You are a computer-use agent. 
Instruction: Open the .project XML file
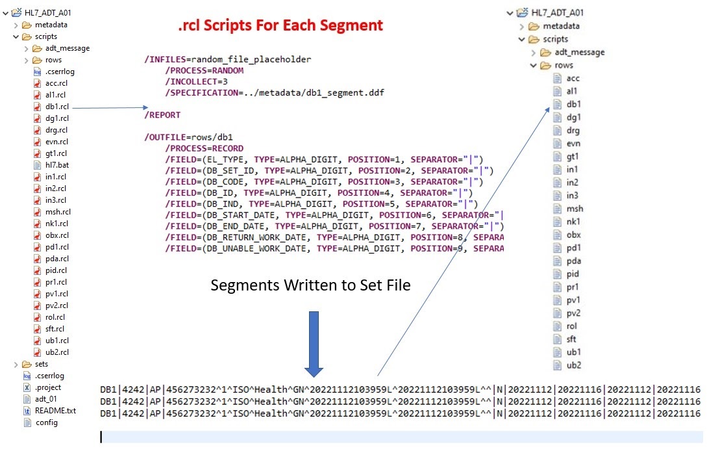[49, 387]
